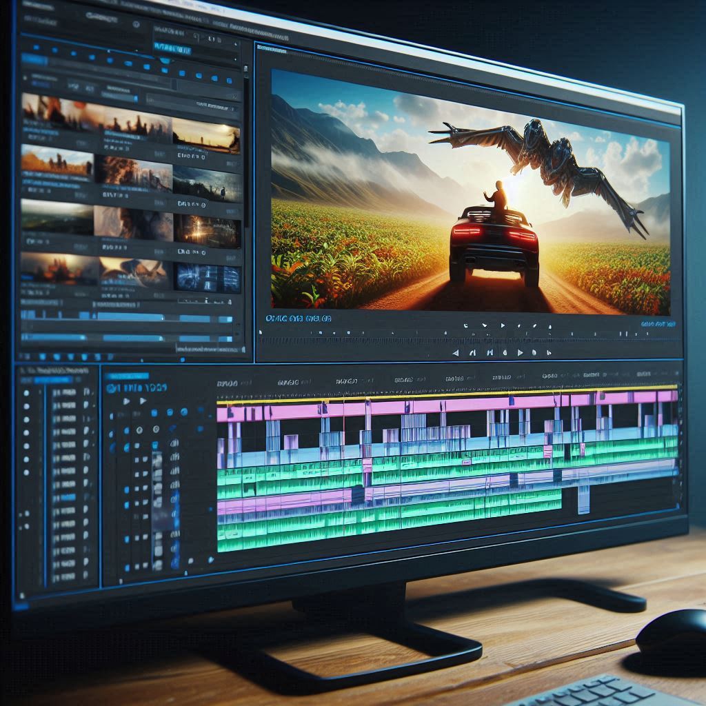Select the blue highlighted row in the bottom-left list
Image resolution: width=706 pixels, height=706 pixels.
click(64, 498)
